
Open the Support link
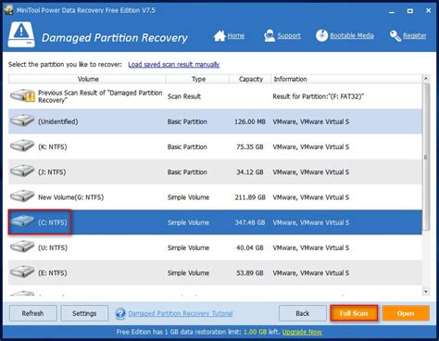289,36
